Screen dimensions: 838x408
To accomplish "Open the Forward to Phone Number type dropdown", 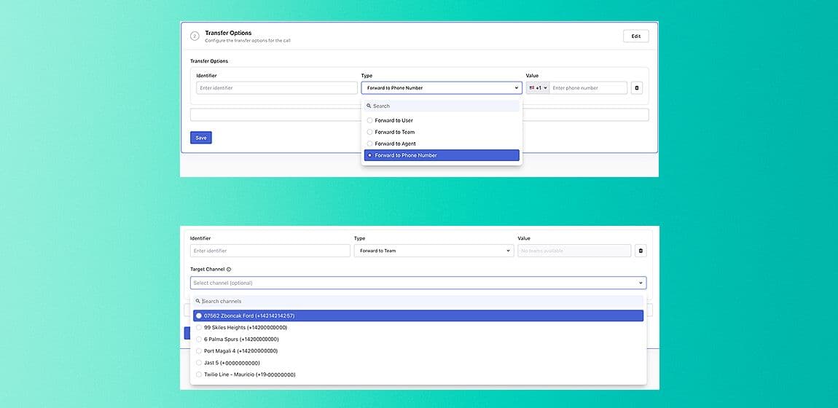I will pos(442,87).
